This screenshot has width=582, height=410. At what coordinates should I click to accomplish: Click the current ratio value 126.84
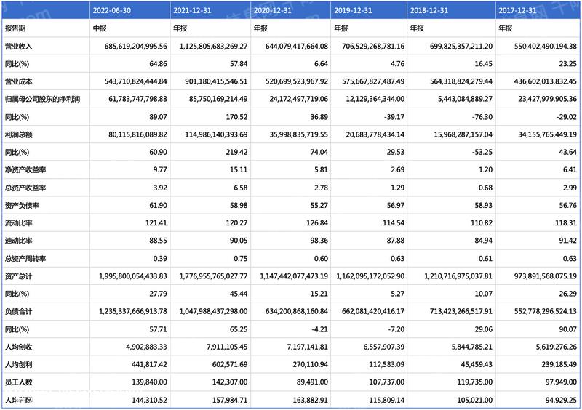[x=317, y=223]
